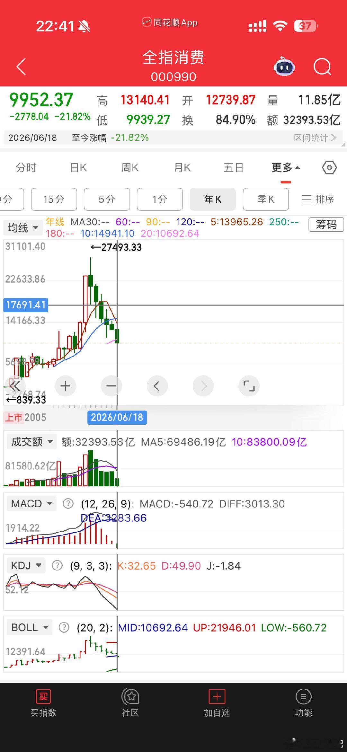347x752 pixels.
Task: Open MACD help question mark
Action: [68, 503]
